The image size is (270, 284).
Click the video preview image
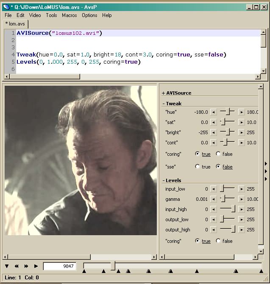pyautogui.click(x=81, y=160)
